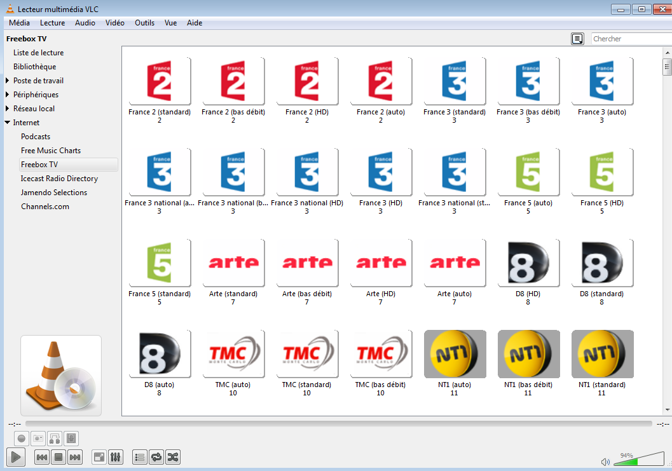The image size is (672, 471).
Task: Open the Média menu
Action: click(19, 23)
